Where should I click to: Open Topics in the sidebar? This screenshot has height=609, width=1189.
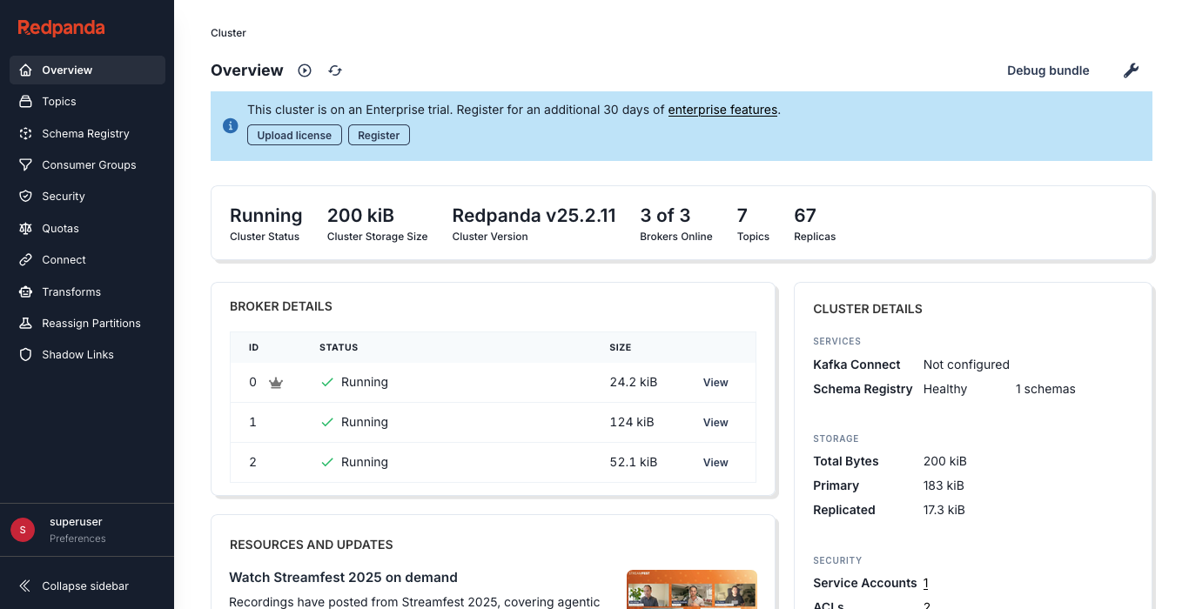(59, 102)
